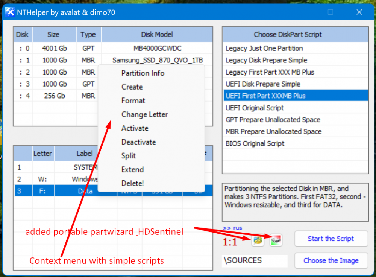Click Change Letter menu option

[144, 114]
